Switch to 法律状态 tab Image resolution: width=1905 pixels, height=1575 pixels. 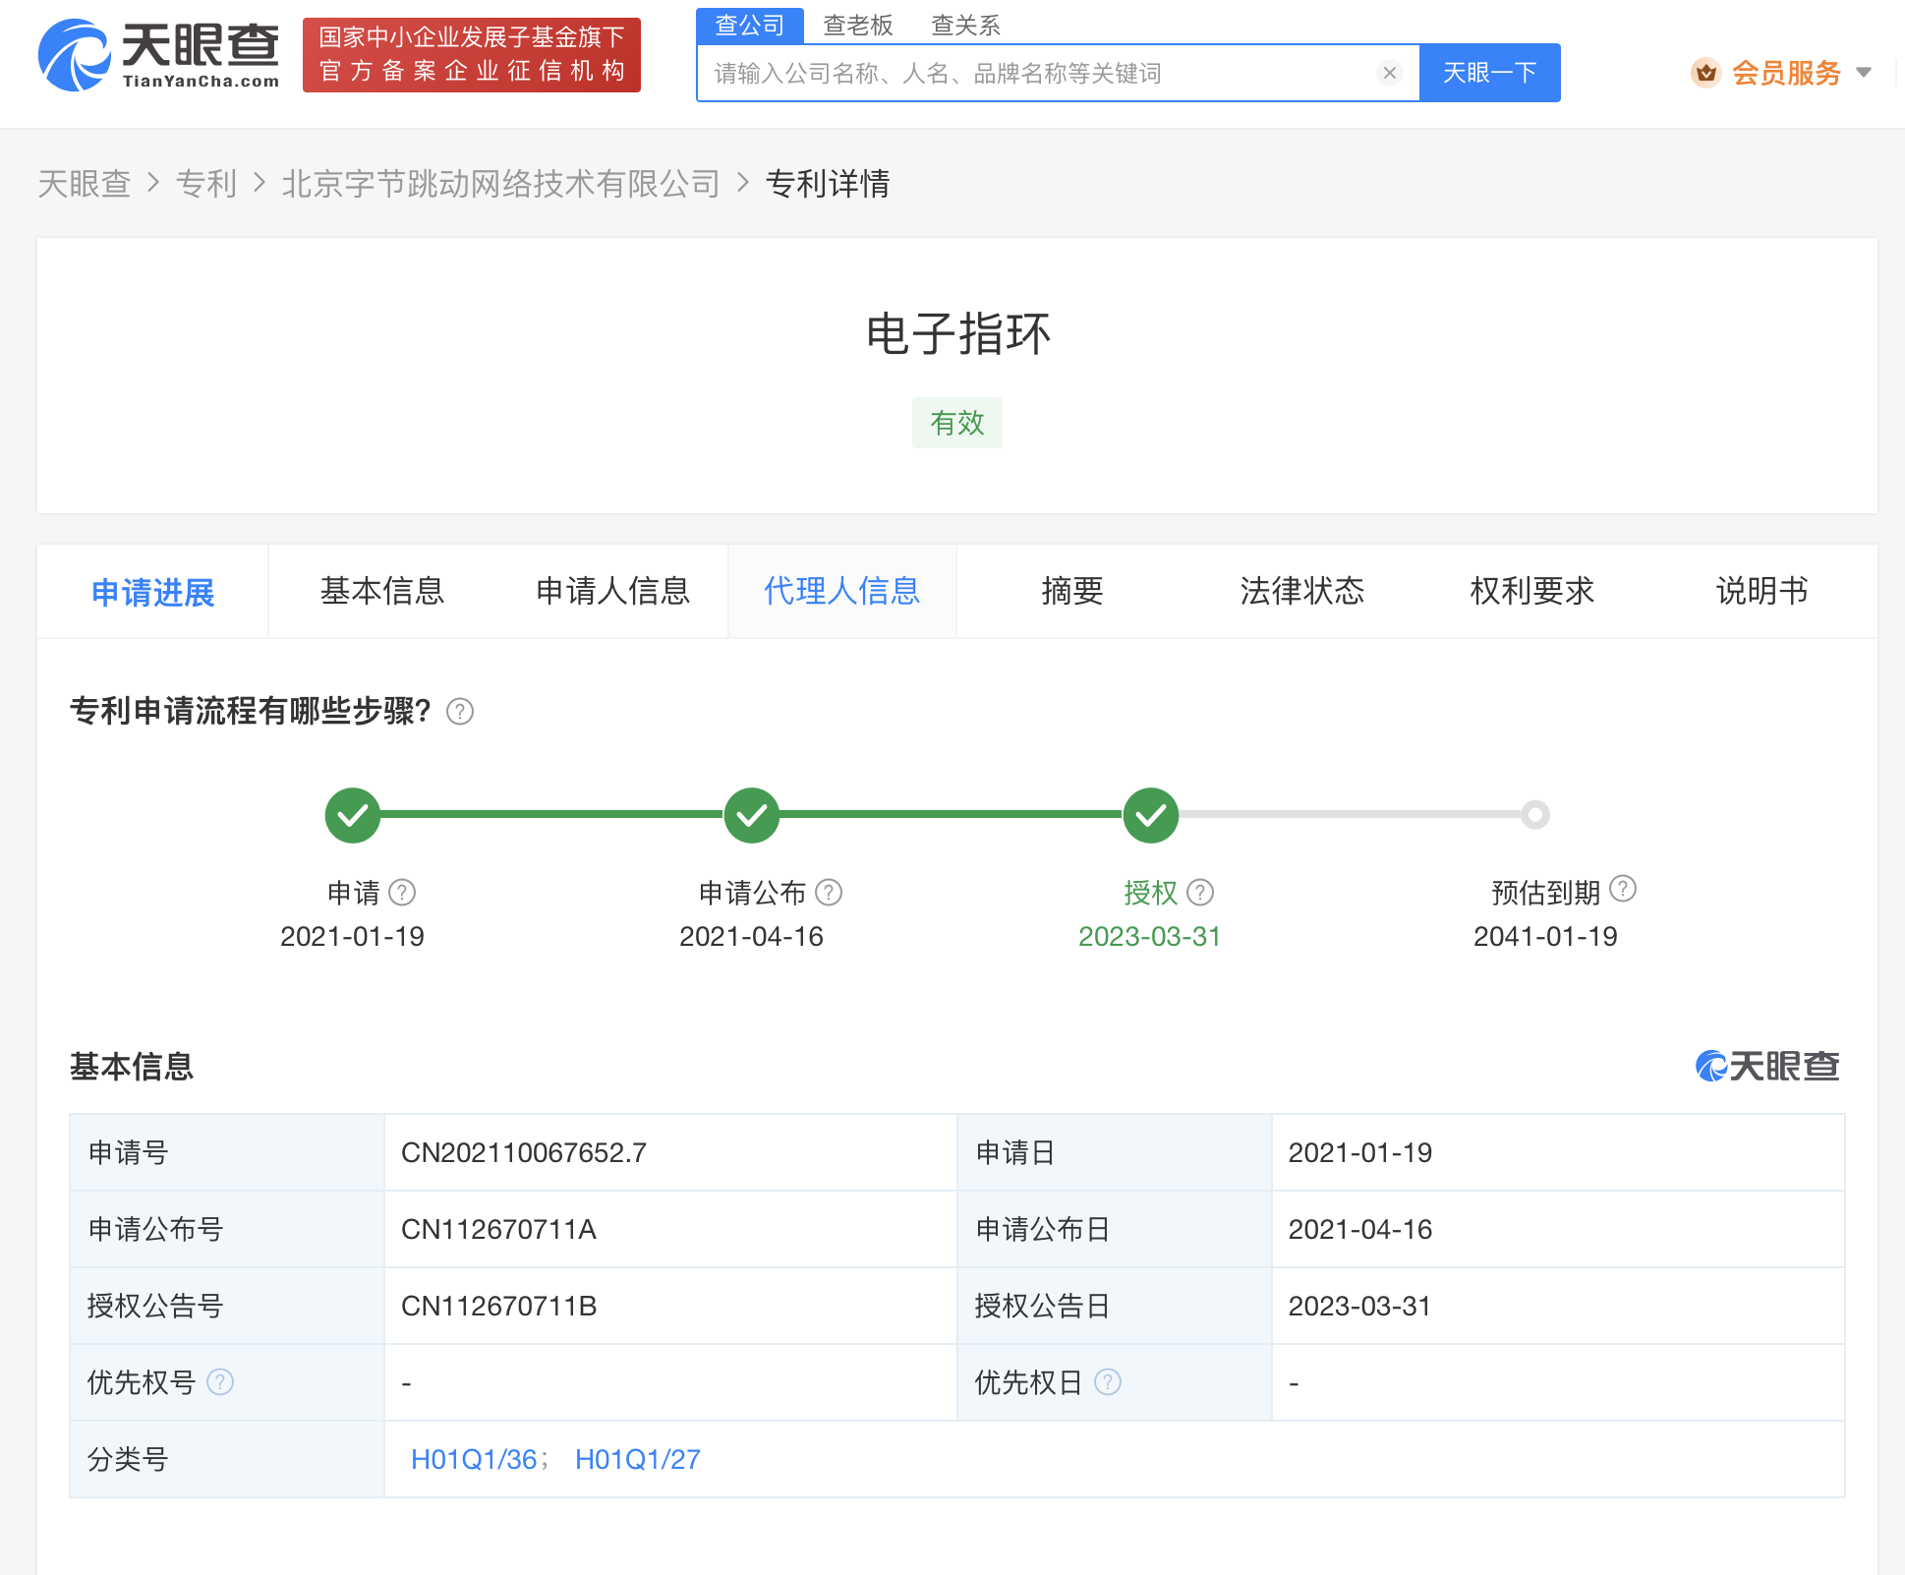[x=1301, y=591]
